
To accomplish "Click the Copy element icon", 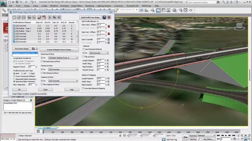I will 54,17.
